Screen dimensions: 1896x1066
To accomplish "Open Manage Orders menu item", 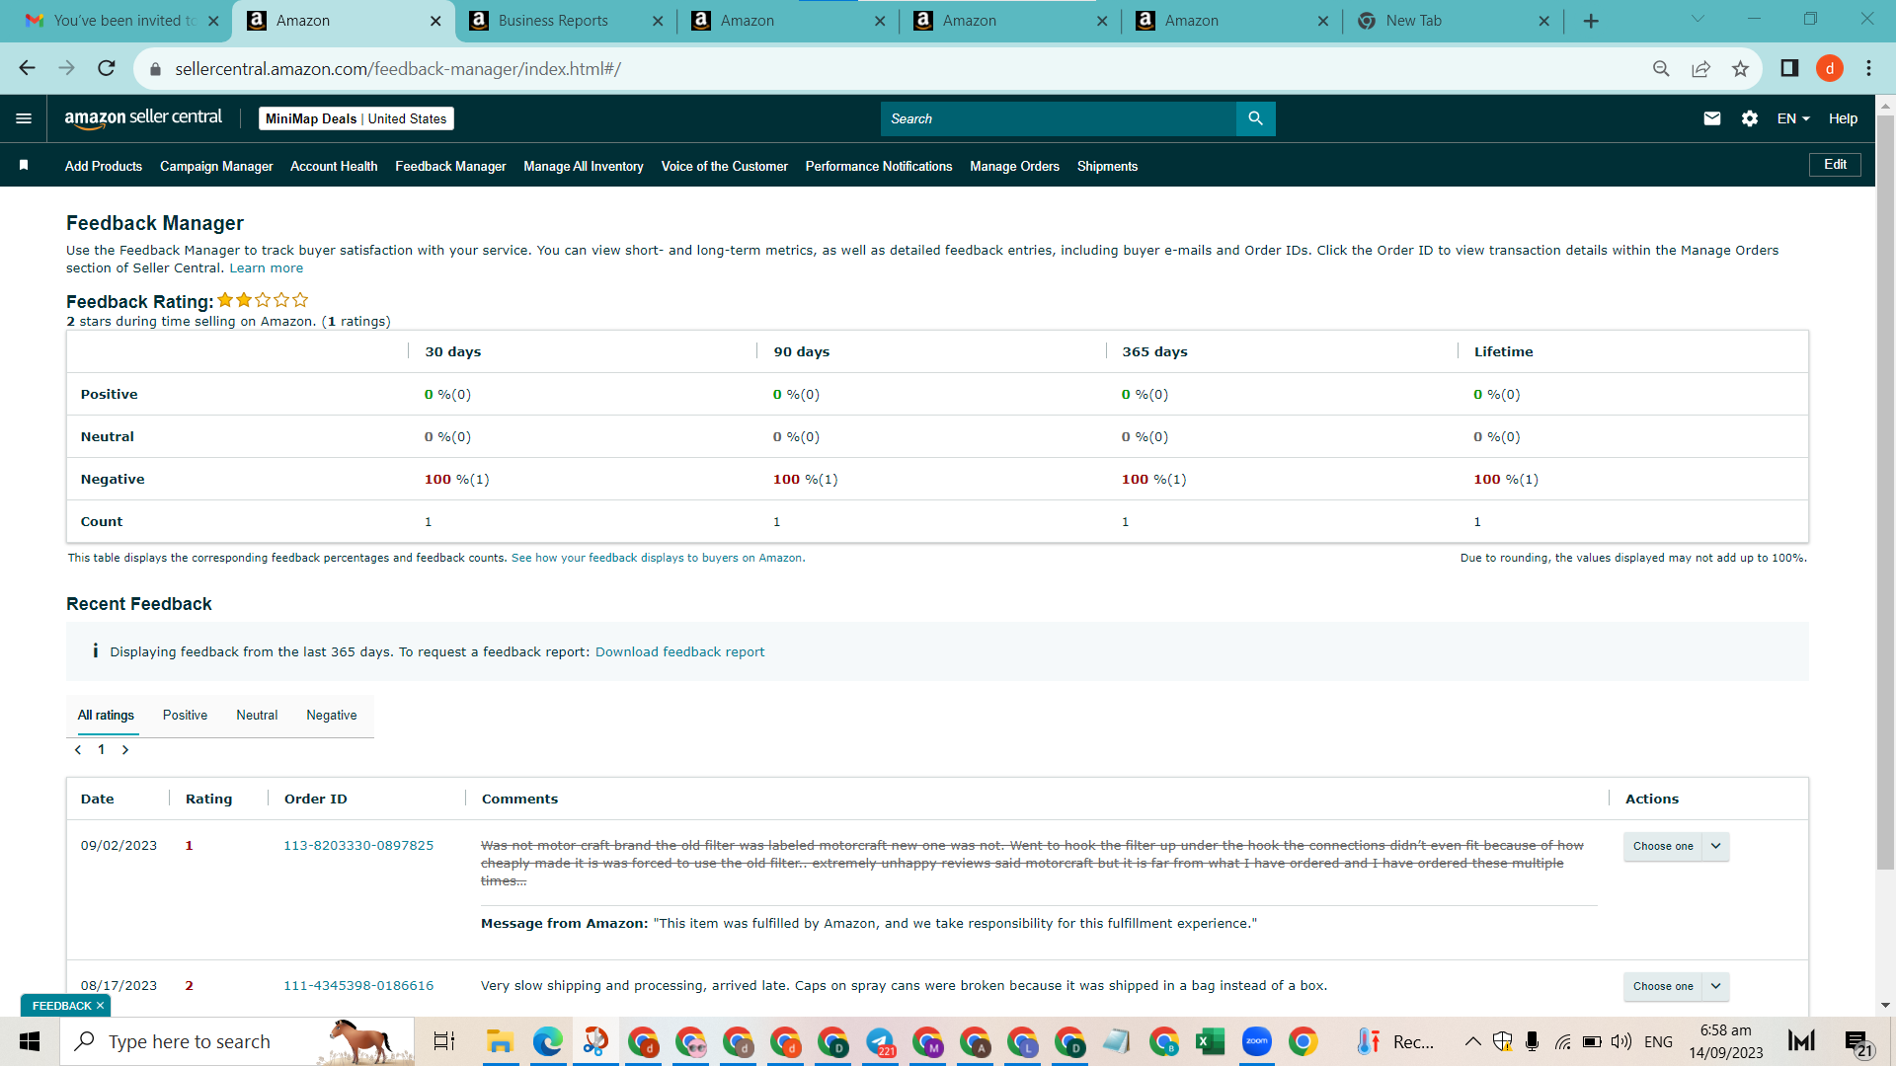I will pyautogui.click(x=1014, y=166).
